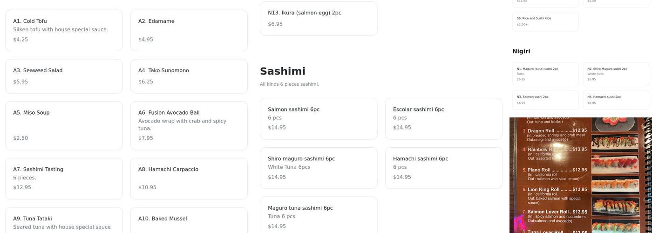
Task: Click the 'White Tuna 6pcs' description
Action: [289, 167]
